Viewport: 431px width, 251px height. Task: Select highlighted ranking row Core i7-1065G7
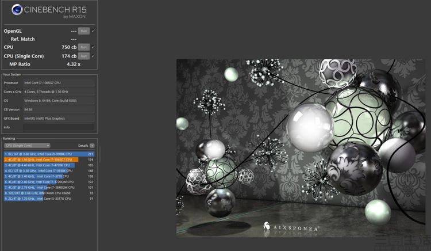[49, 159]
